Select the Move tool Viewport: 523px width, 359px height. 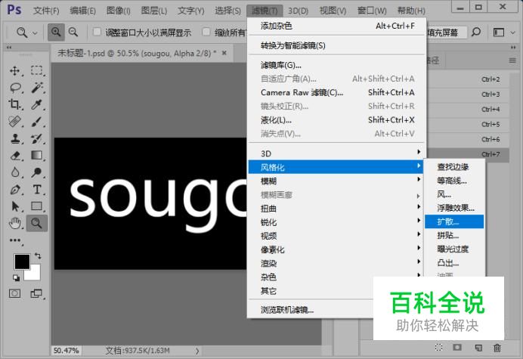pyautogui.click(x=14, y=70)
